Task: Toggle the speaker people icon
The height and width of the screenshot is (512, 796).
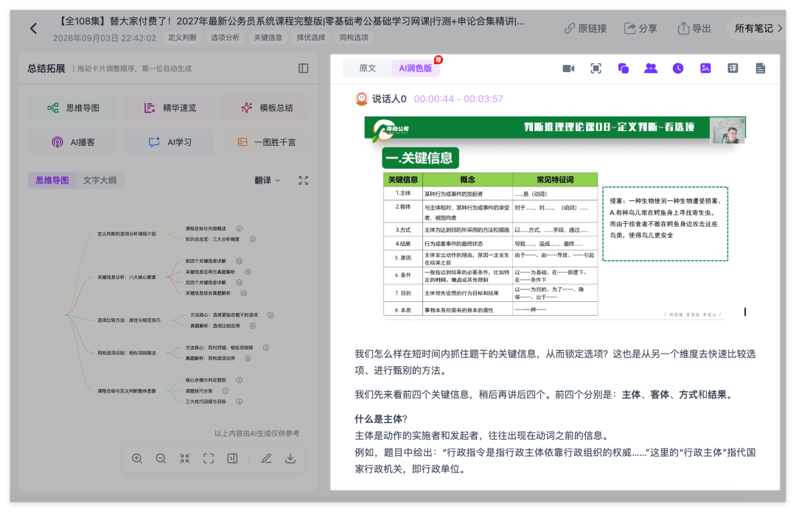Action: (x=650, y=69)
